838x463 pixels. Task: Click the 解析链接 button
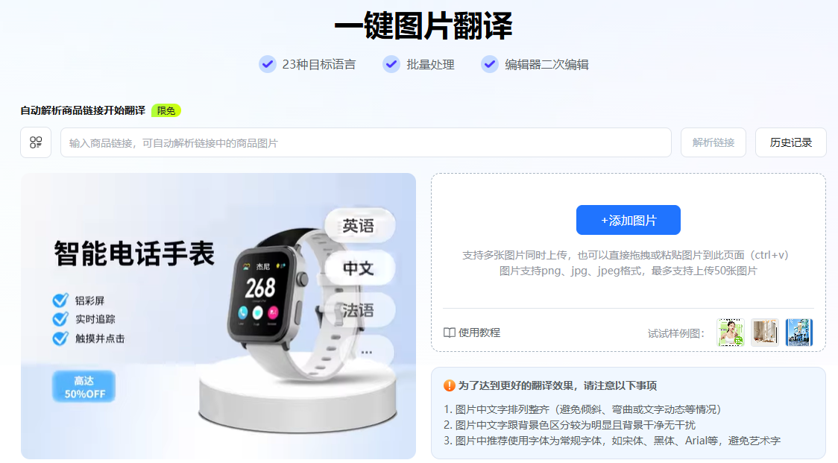point(713,142)
